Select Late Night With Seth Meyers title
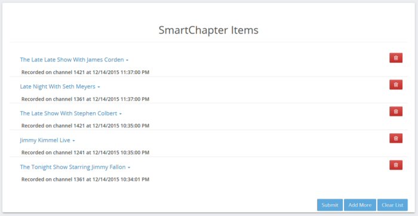 [x=57, y=87]
